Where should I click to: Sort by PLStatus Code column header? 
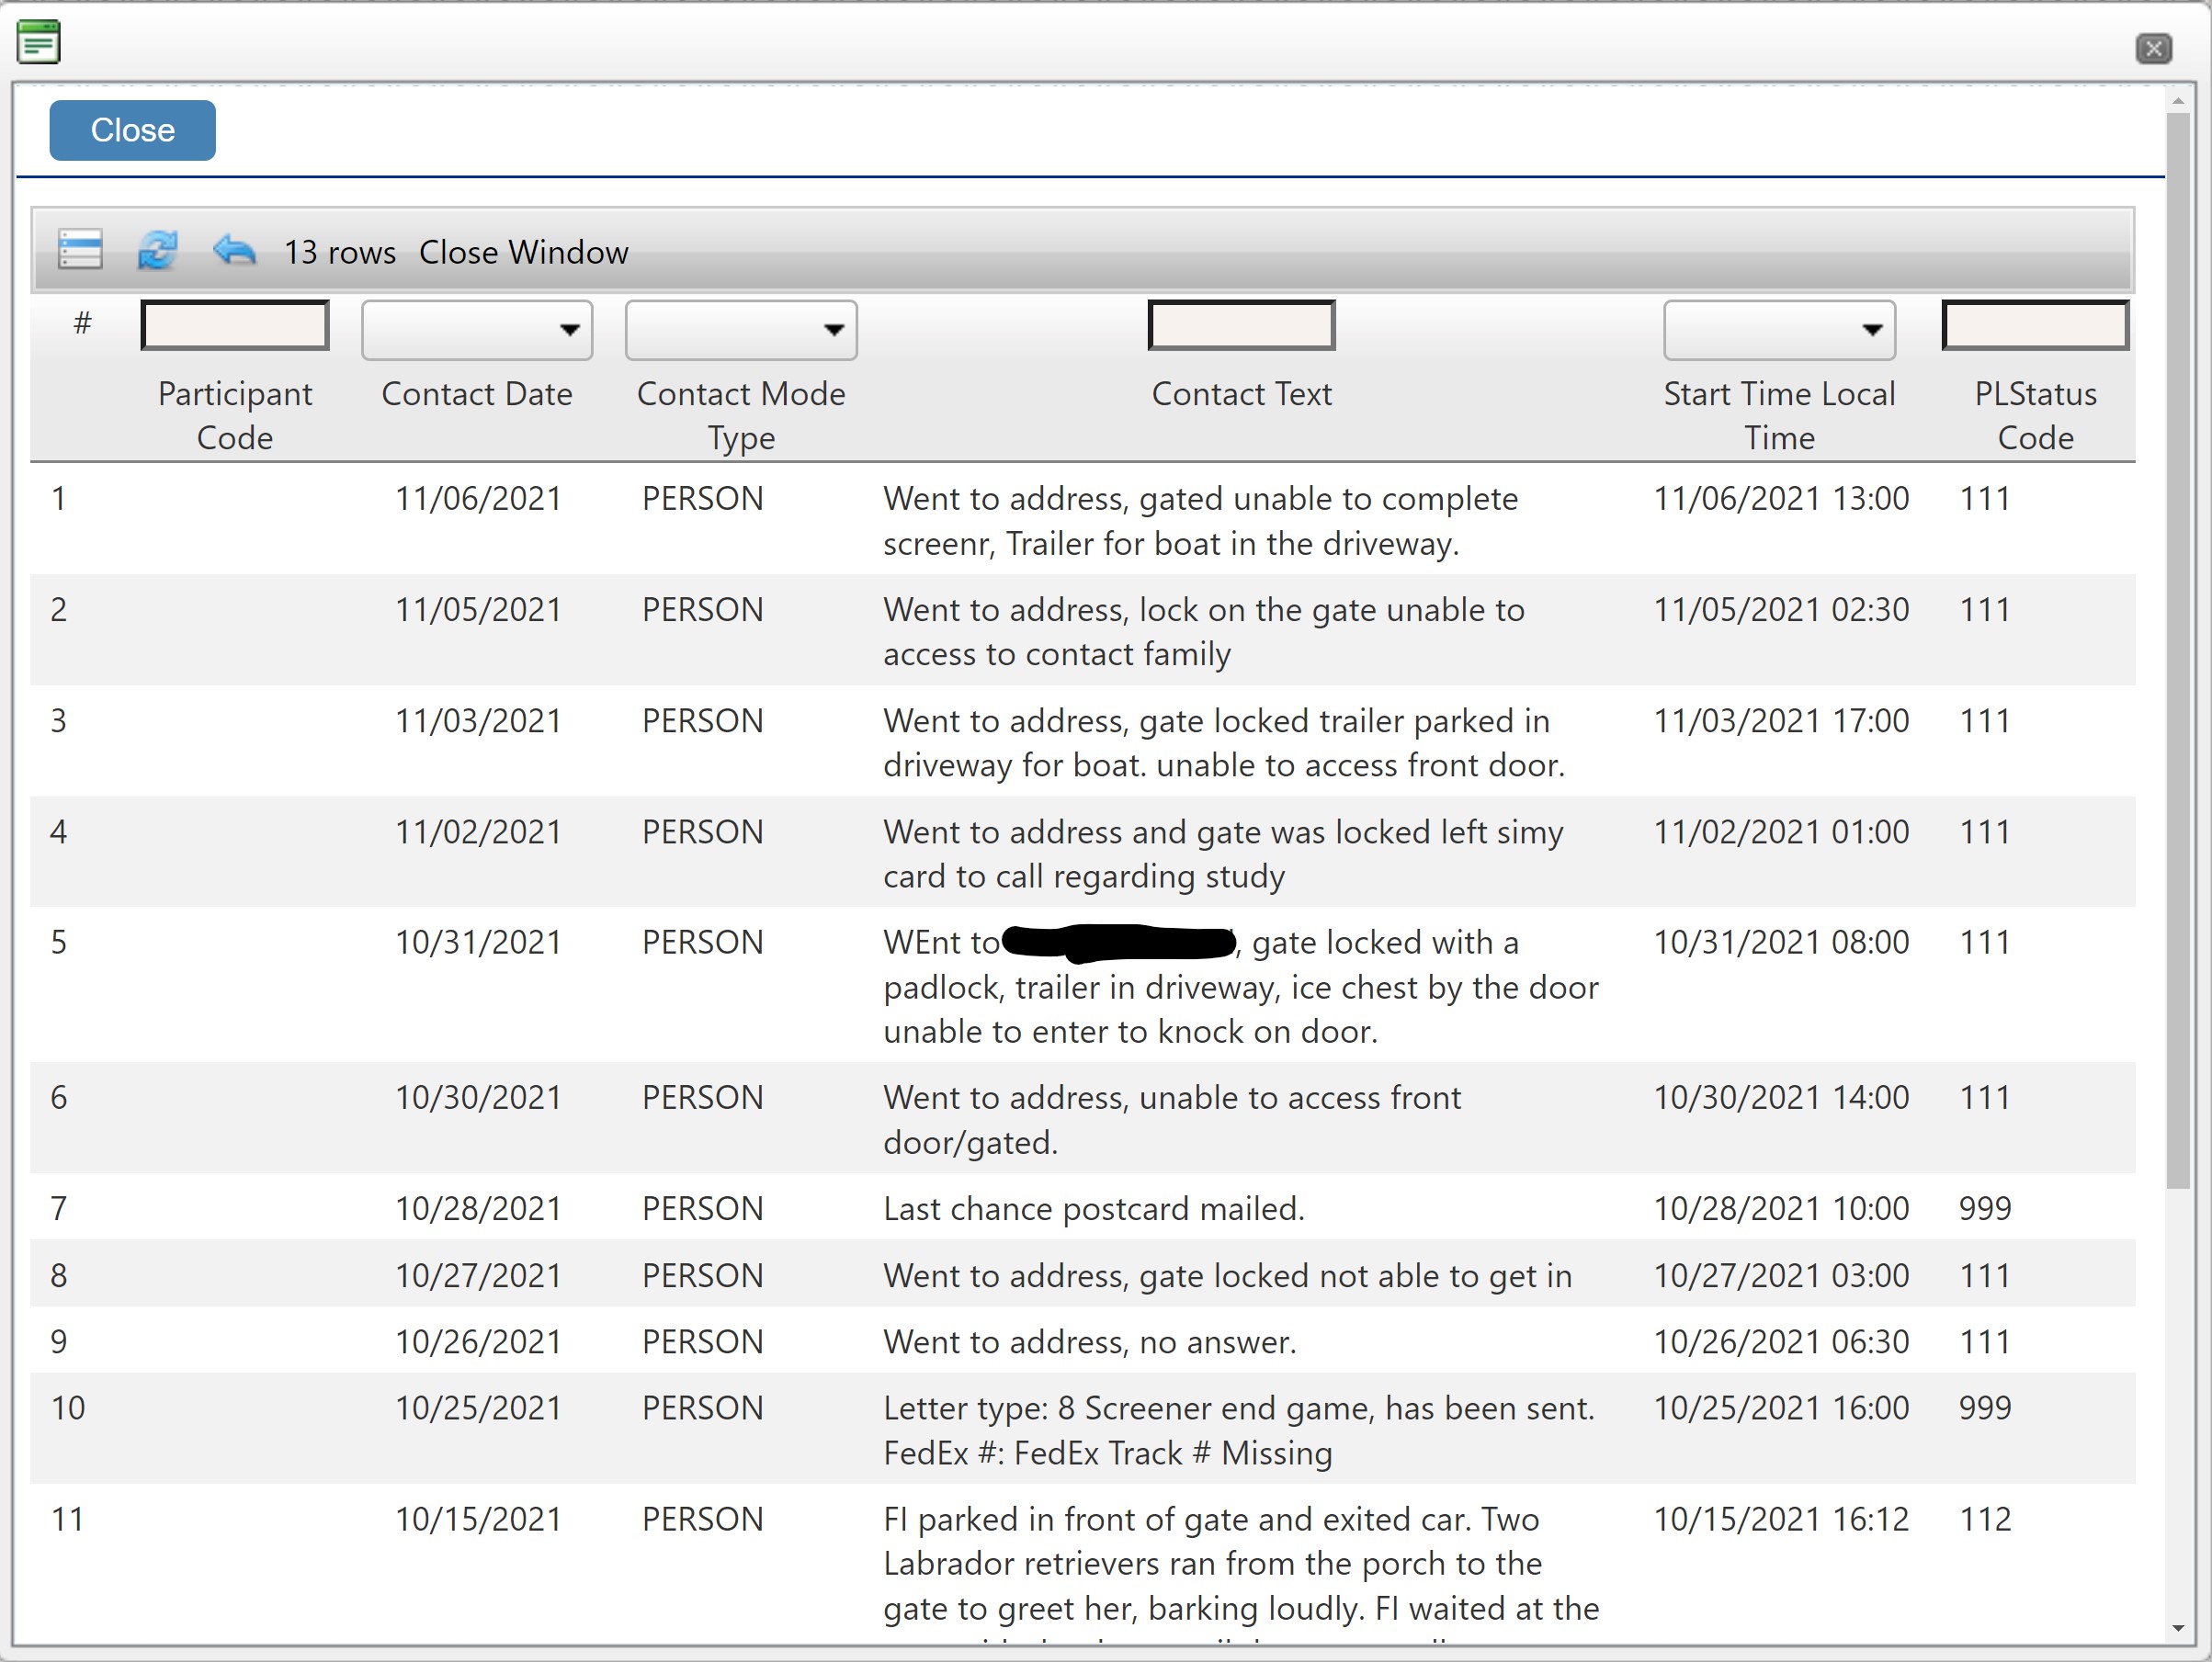coord(2035,416)
